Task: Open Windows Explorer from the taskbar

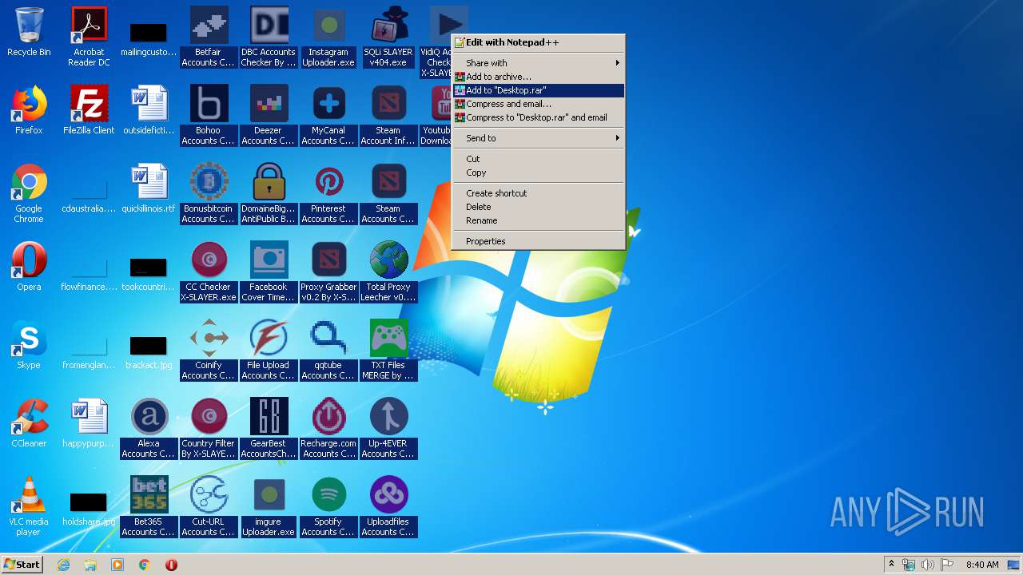Action: [90, 565]
